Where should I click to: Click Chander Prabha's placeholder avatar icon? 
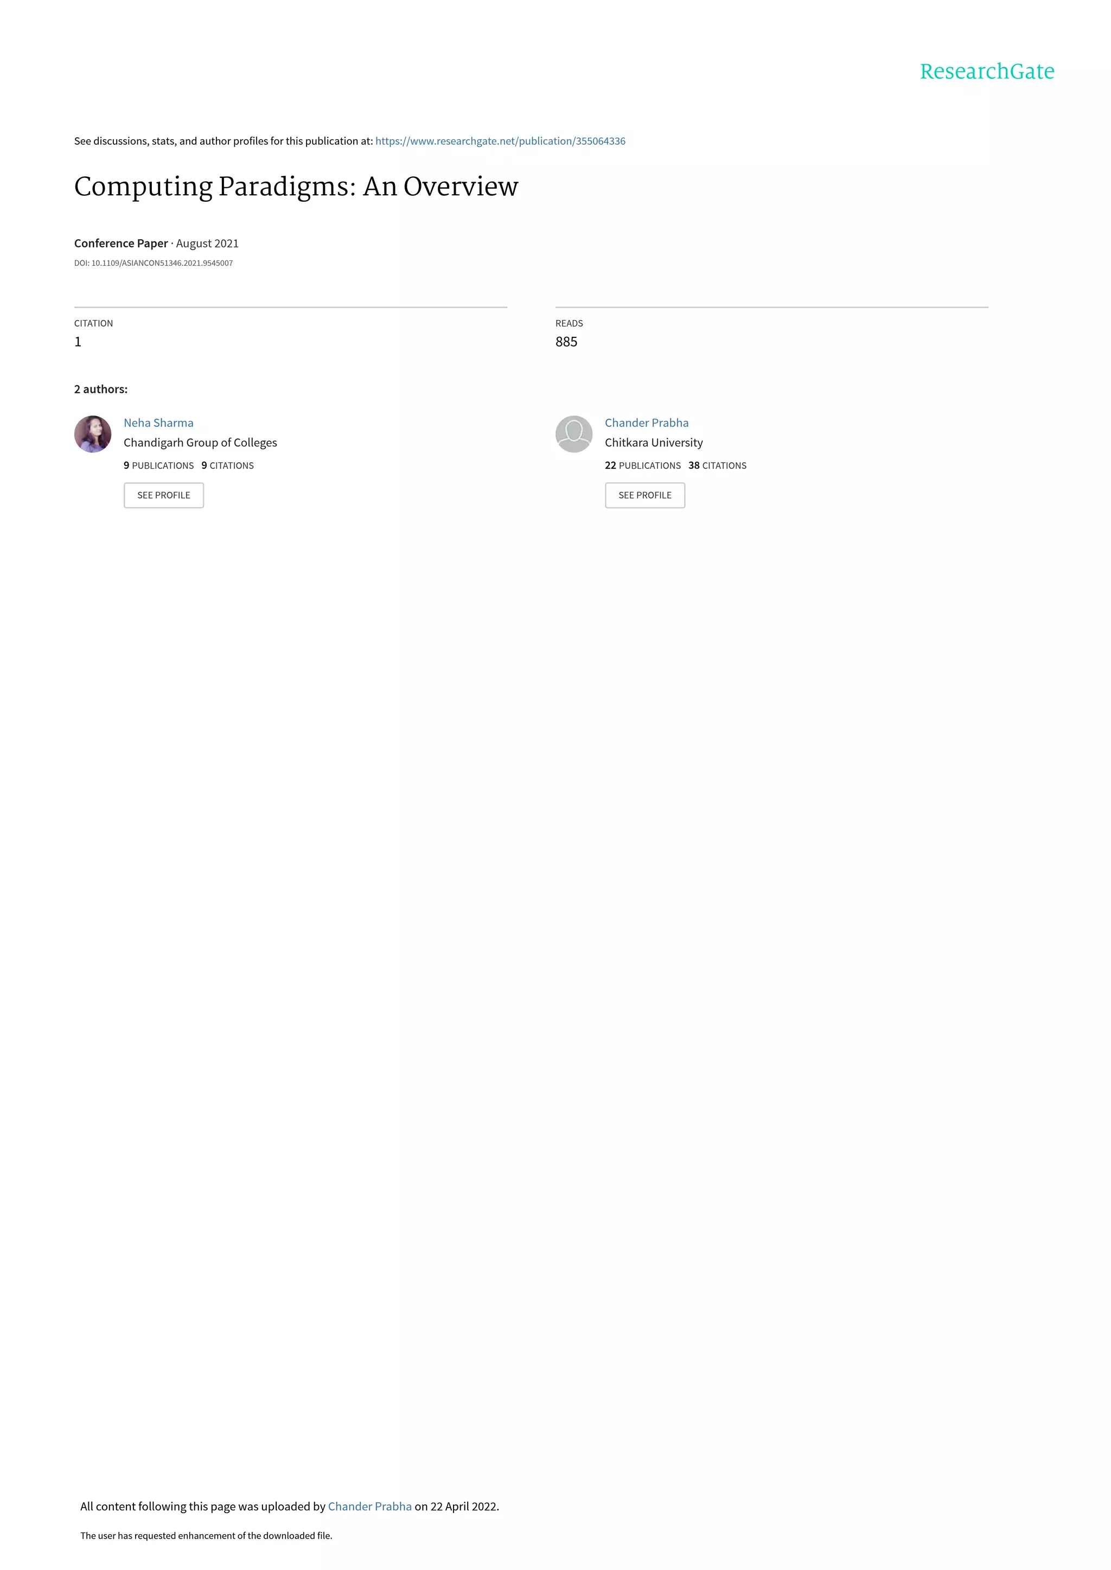click(x=573, y=433)
